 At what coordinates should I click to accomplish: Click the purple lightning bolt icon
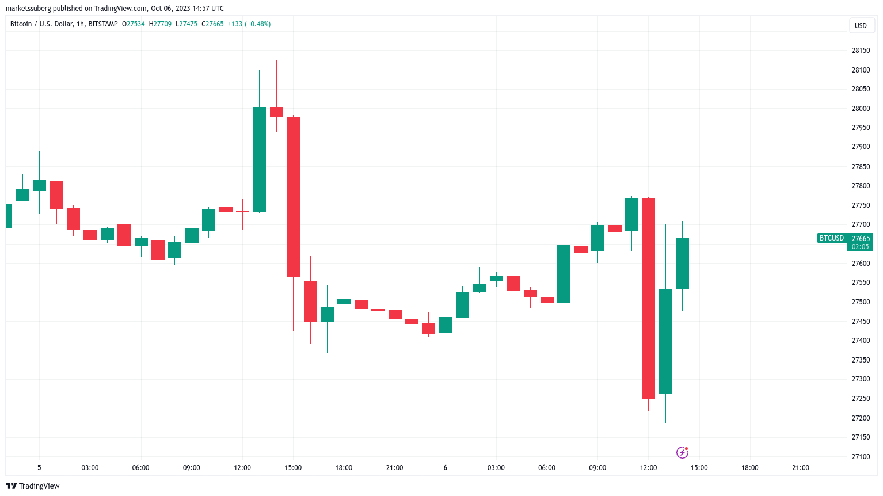pyautogui.click(x=682, y=452)
